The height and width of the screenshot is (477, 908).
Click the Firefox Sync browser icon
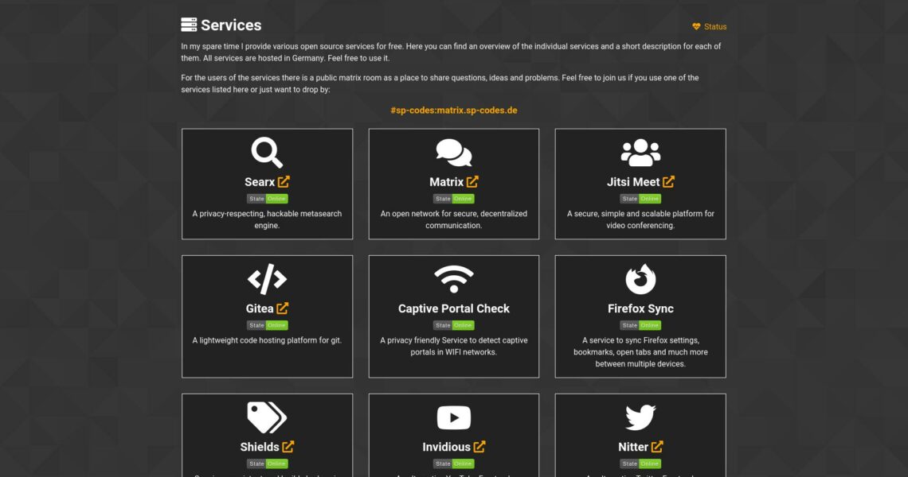640,279
